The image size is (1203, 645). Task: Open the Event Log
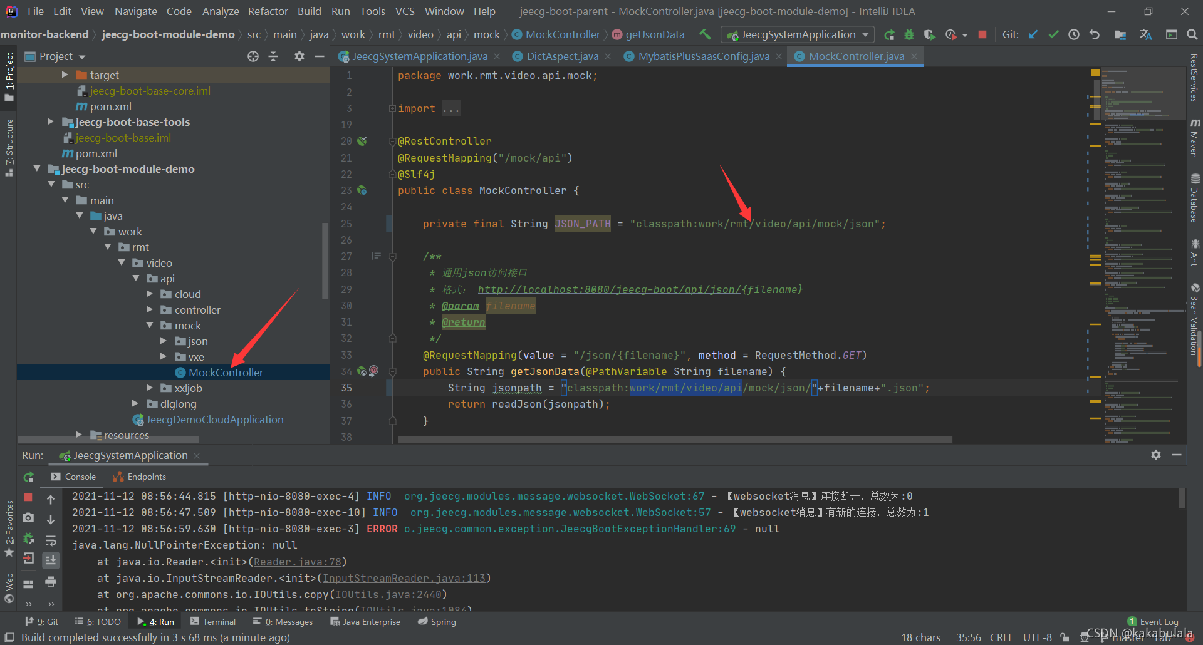click(x=1153, y=622)
